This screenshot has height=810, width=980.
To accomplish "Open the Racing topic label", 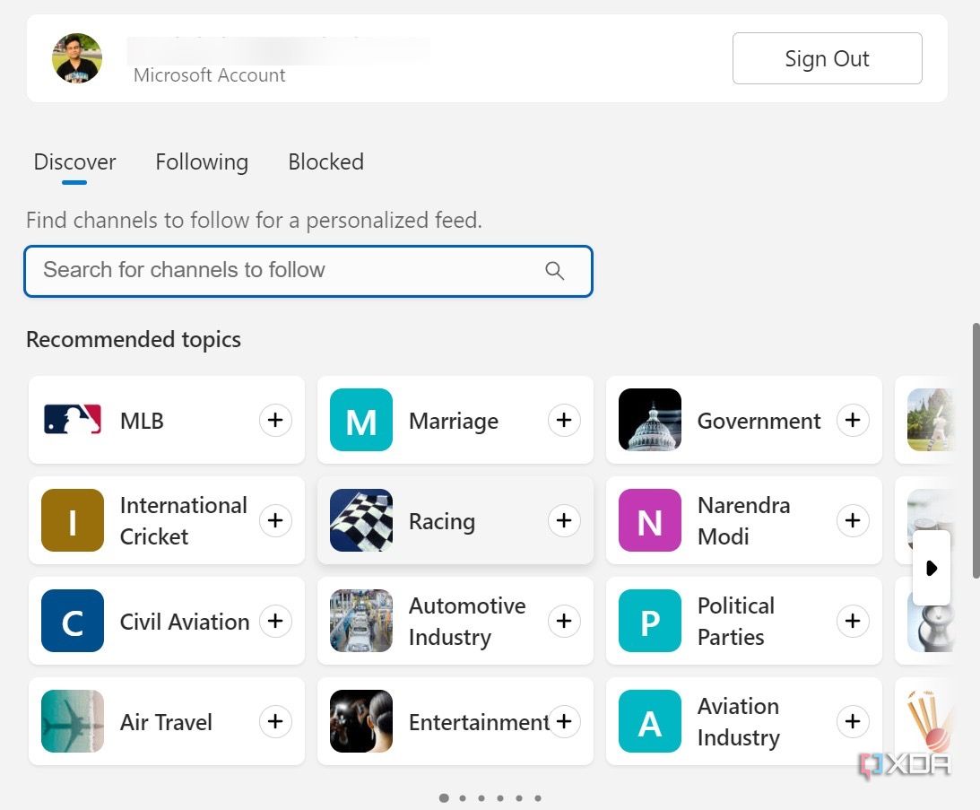I will [x=442, y=521].
